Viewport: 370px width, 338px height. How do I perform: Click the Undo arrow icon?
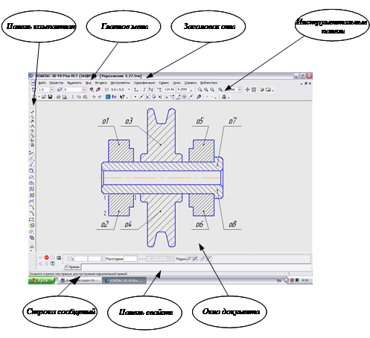94,97
